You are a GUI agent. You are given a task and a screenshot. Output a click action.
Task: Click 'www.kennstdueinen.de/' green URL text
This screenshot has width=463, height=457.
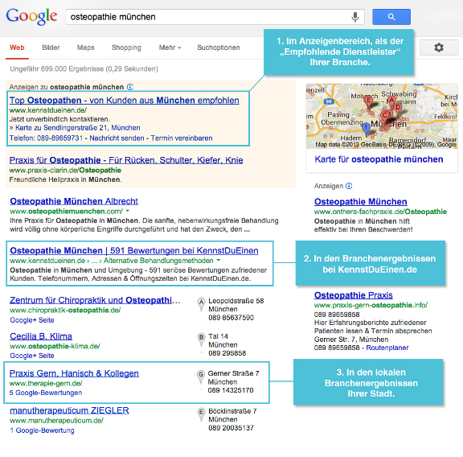(x=48, y=110)
